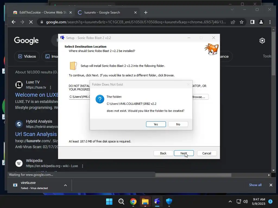
Task: Click the Luxe TV site favicon
Action: [19, 85]
